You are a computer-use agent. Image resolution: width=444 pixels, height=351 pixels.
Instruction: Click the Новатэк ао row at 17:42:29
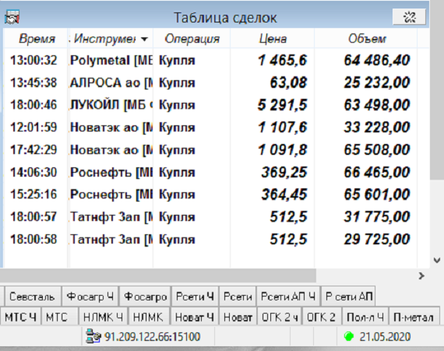pyautogui.click(x=210, y=149)
